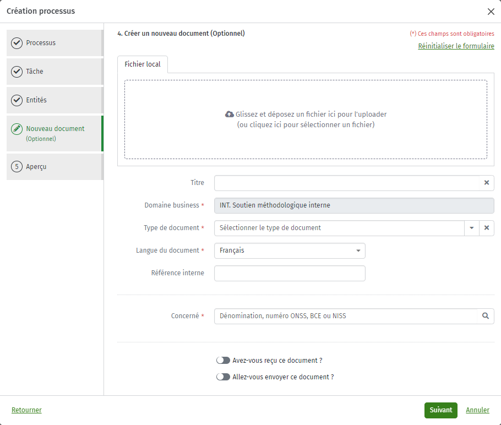
Task: Click the Tâche step checkmark icon
Action: [x=17, y=72]
